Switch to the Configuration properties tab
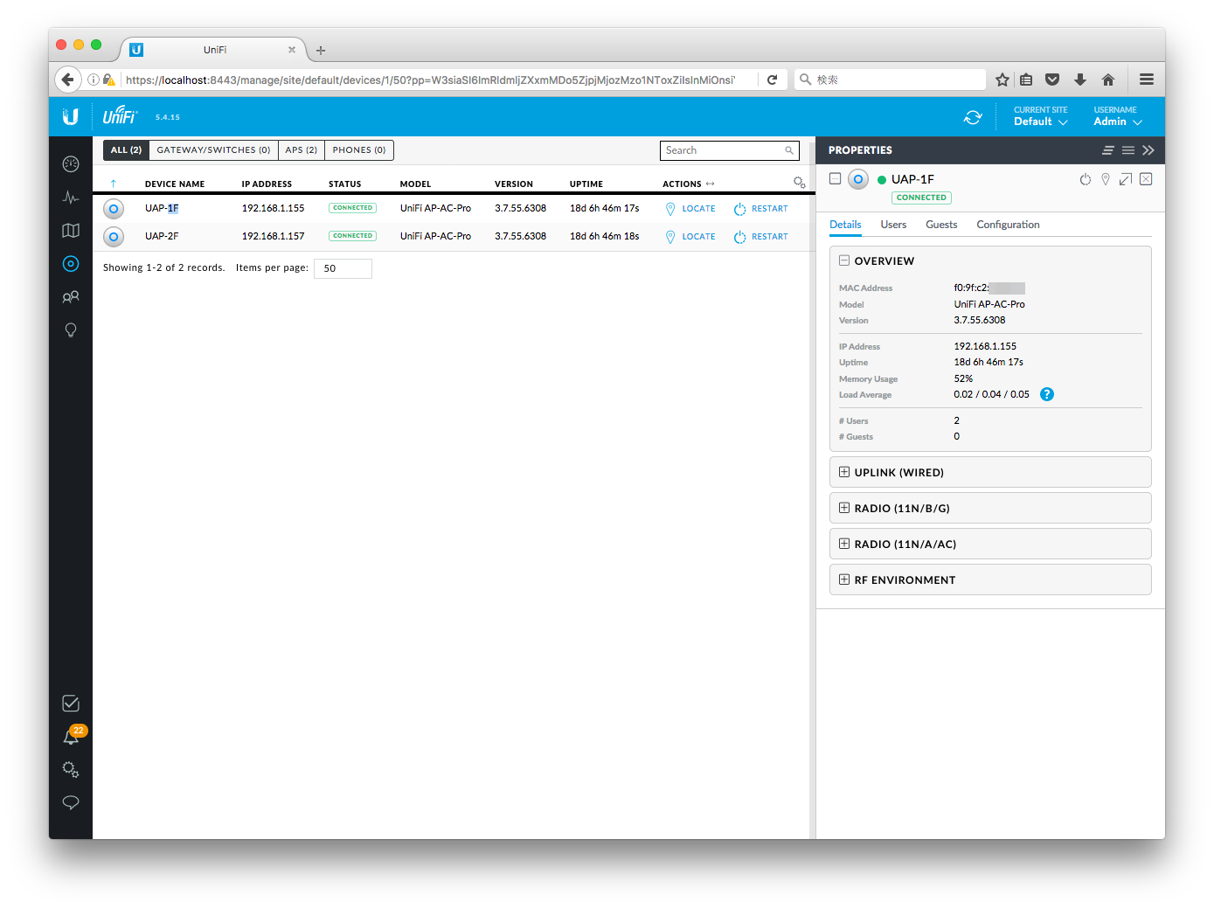 (x=1008, y=225)
